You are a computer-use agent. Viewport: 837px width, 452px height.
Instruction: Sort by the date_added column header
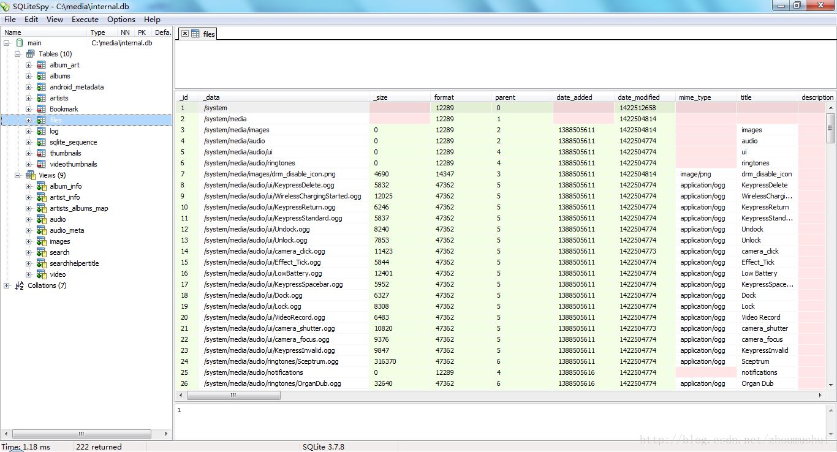click(x=584, y=97)
